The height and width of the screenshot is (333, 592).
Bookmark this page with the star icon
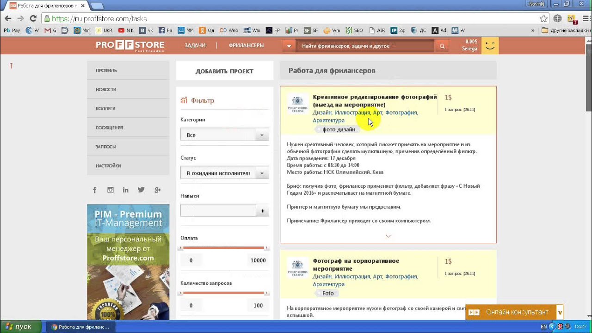(x=544, y=18)
